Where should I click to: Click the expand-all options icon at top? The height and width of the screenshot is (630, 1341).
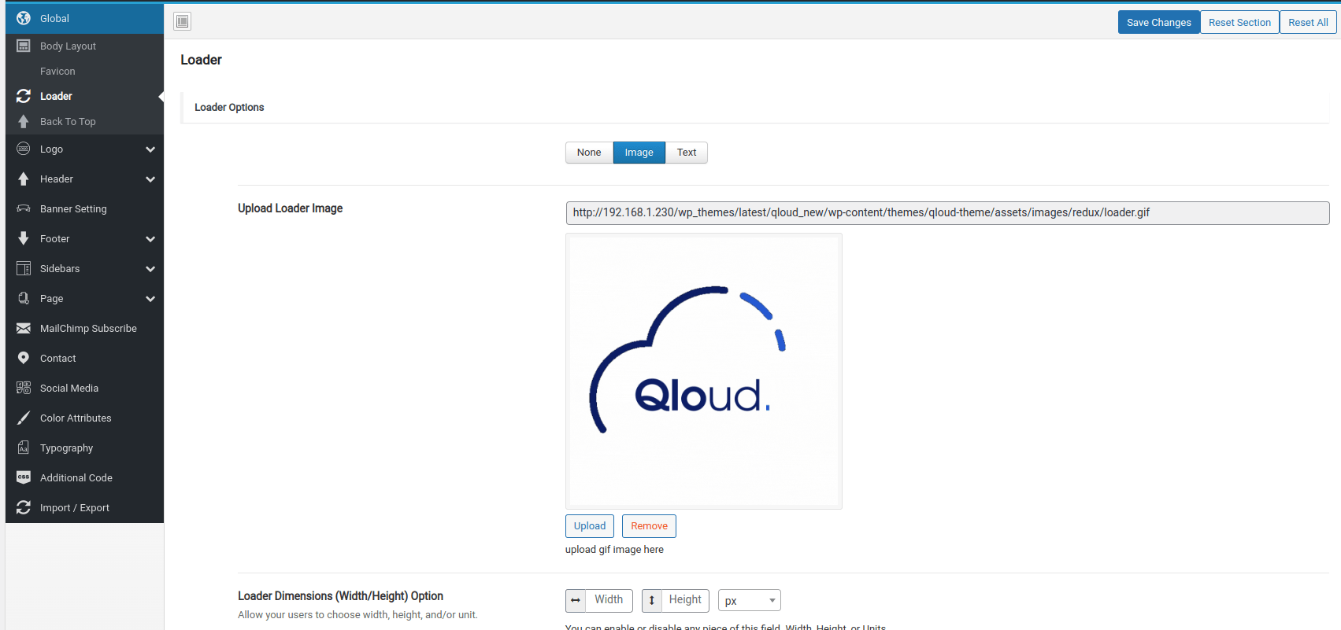pyautogui.click(x=183, y=21)
